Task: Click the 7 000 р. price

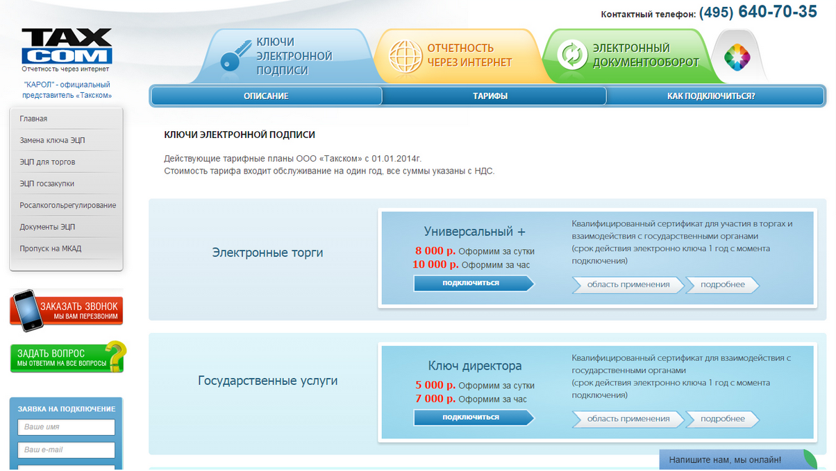Action: [x=435, y=399]
